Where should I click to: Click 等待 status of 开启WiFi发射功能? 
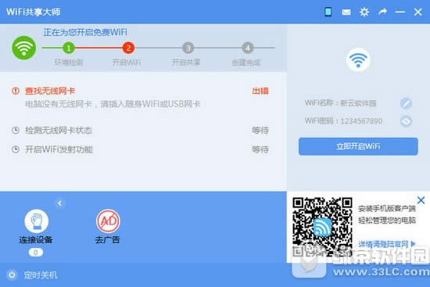(x=260, y=149)
